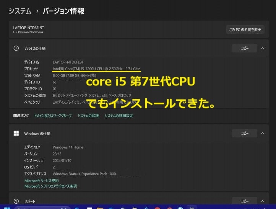
Task: Click the 実装 RAM label
Action: pyautogui.click(x=32, y=75)
